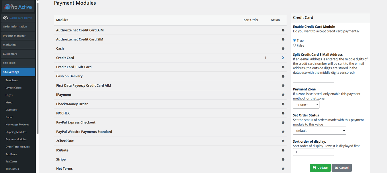Click info icon for PSiGate

(283, 150)
